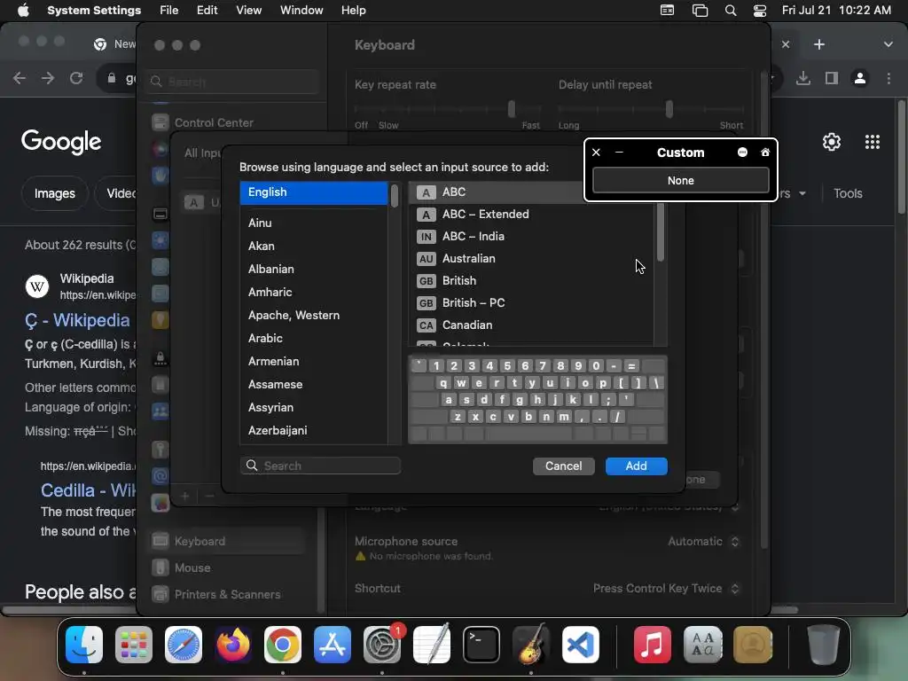This screenshot has width=908, height=681.
Task: Select ABC – Extended input source
Action: click(532, 215)
